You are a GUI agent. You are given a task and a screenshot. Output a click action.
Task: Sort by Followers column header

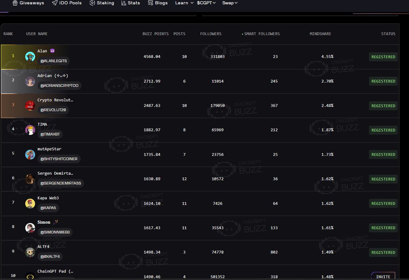pos(211,34)
